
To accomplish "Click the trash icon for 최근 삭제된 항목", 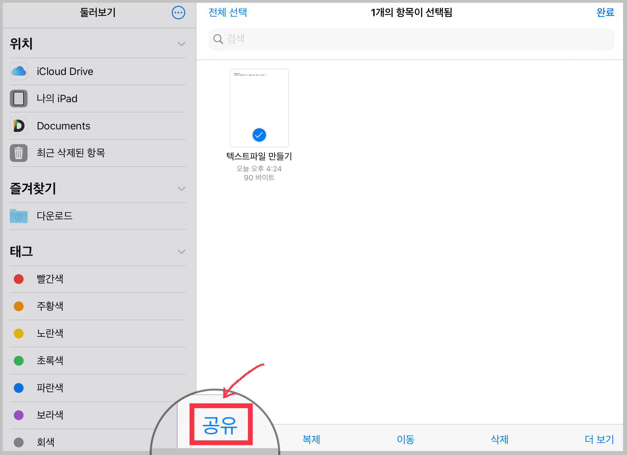I will pos(19,153).
